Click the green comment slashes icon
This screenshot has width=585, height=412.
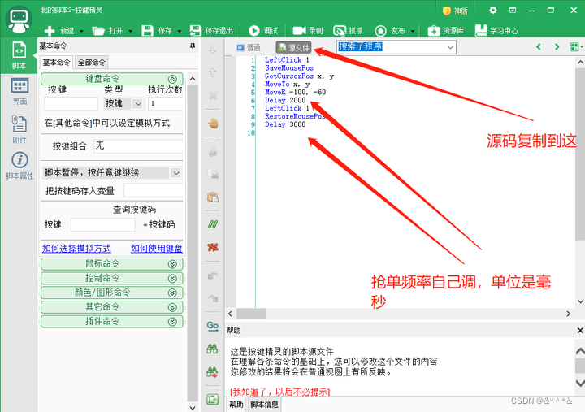(213, 224)
